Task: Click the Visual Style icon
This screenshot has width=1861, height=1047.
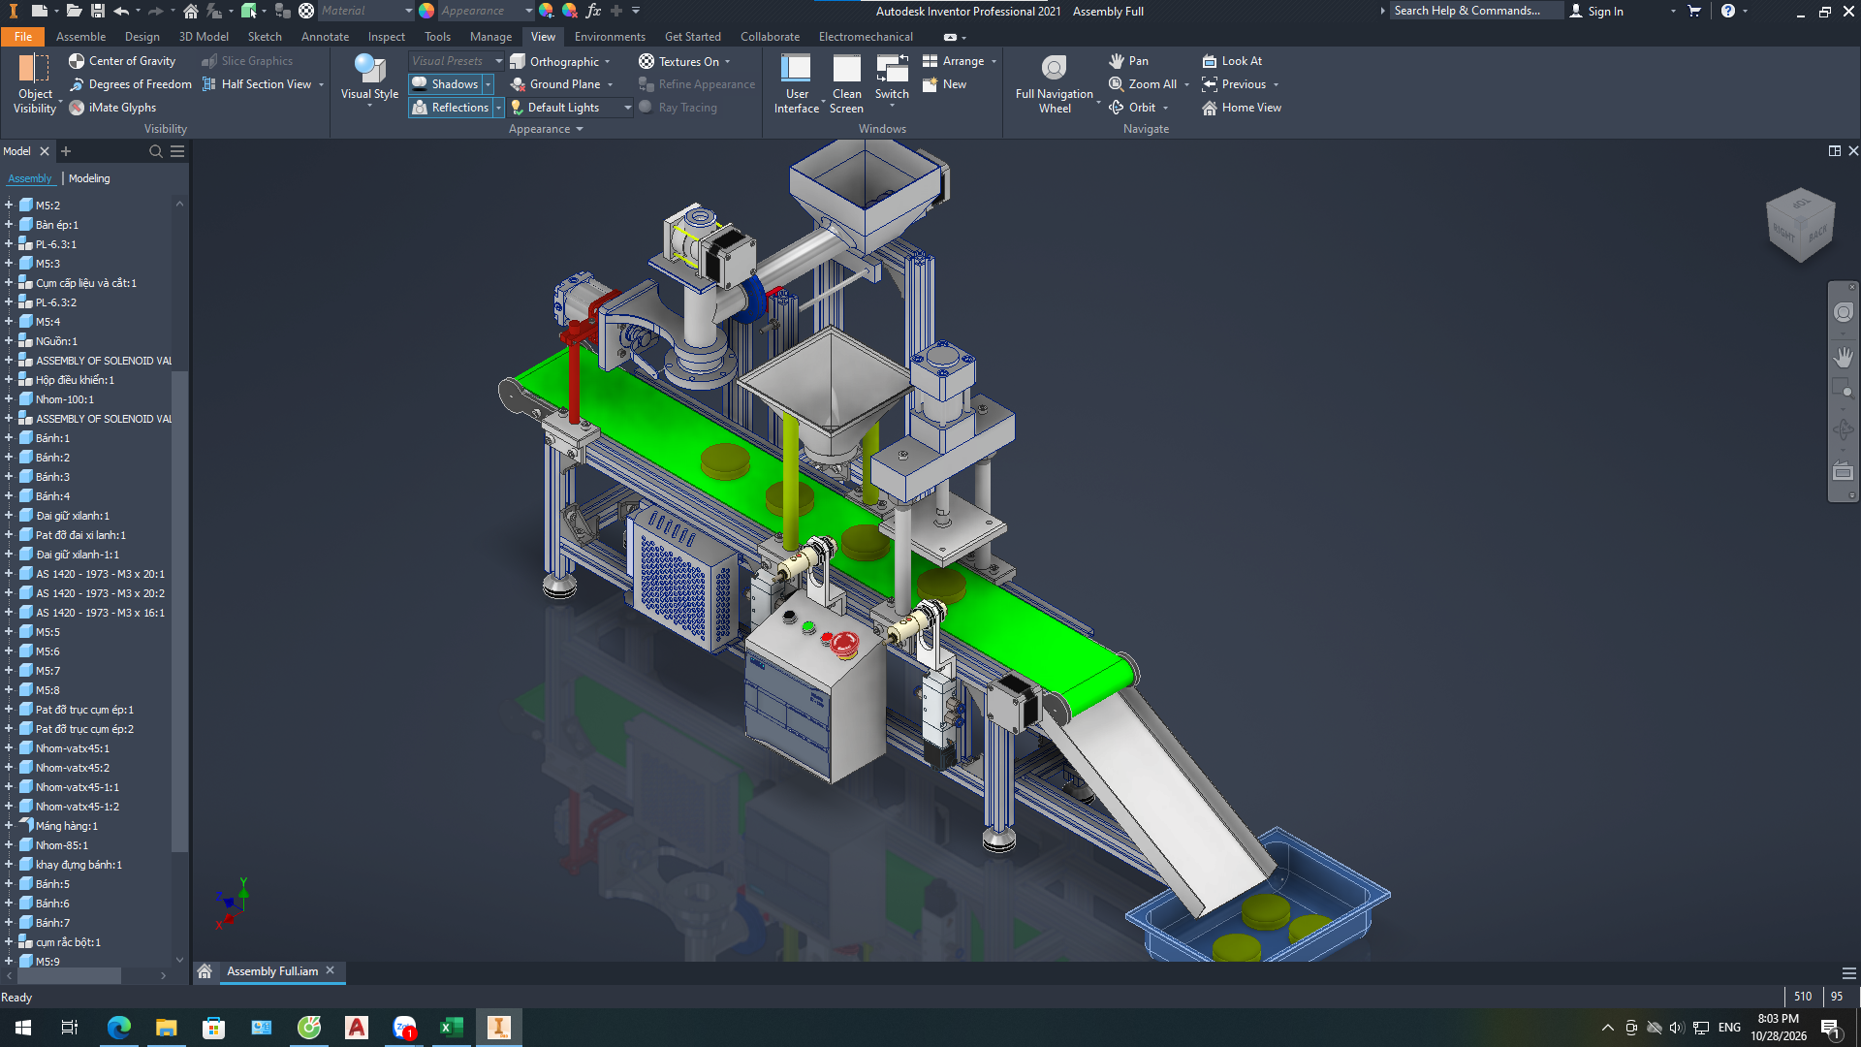Action: (369, 68)
